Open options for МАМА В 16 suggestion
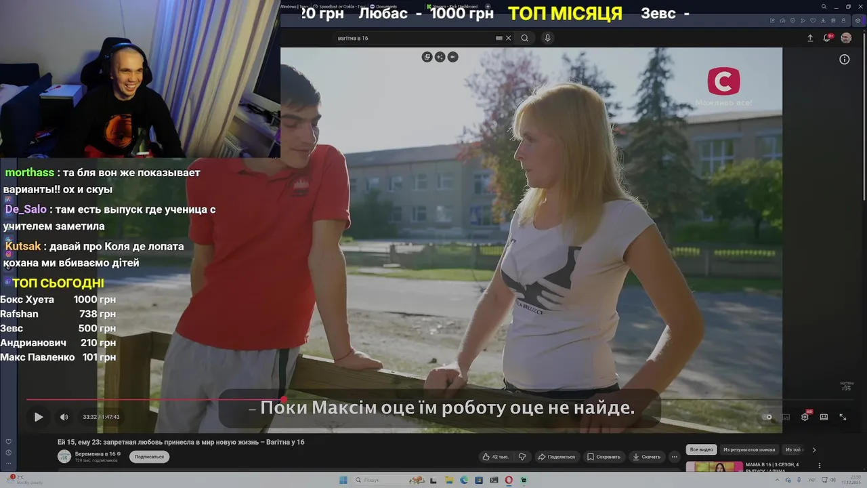The image size is (867, 488). [820, 466]
